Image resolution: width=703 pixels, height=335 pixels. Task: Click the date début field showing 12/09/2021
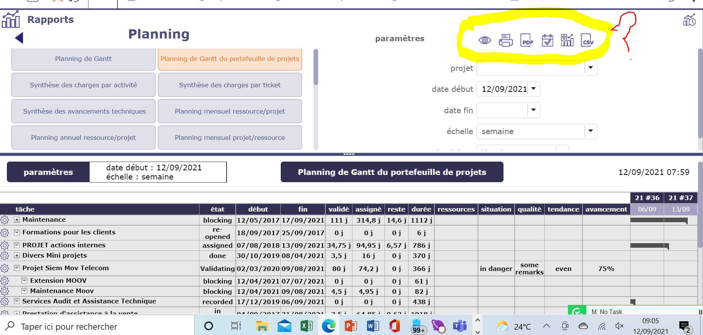pyautogui.click(x=502, y=89)
